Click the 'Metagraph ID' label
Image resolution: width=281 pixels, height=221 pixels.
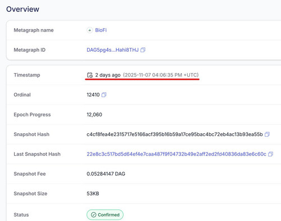coord(29,50)
